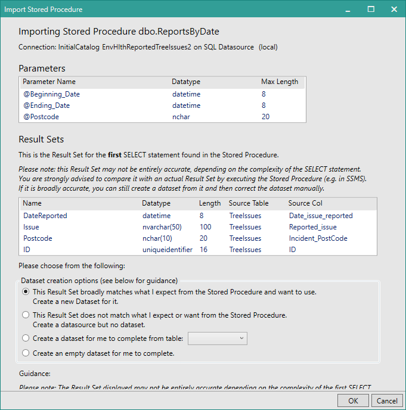
Task: Click the TreeIssues cell in DateReported row
Action: point(245,216)
